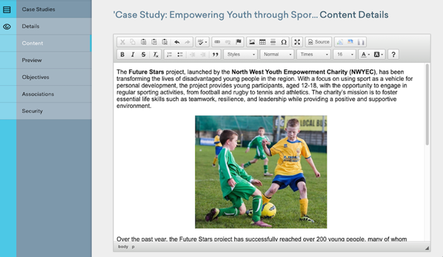Image resolution: width=443 pixels, height=257 pixels.
Task: Click the page title Content Details
Action: coord(354,15)
